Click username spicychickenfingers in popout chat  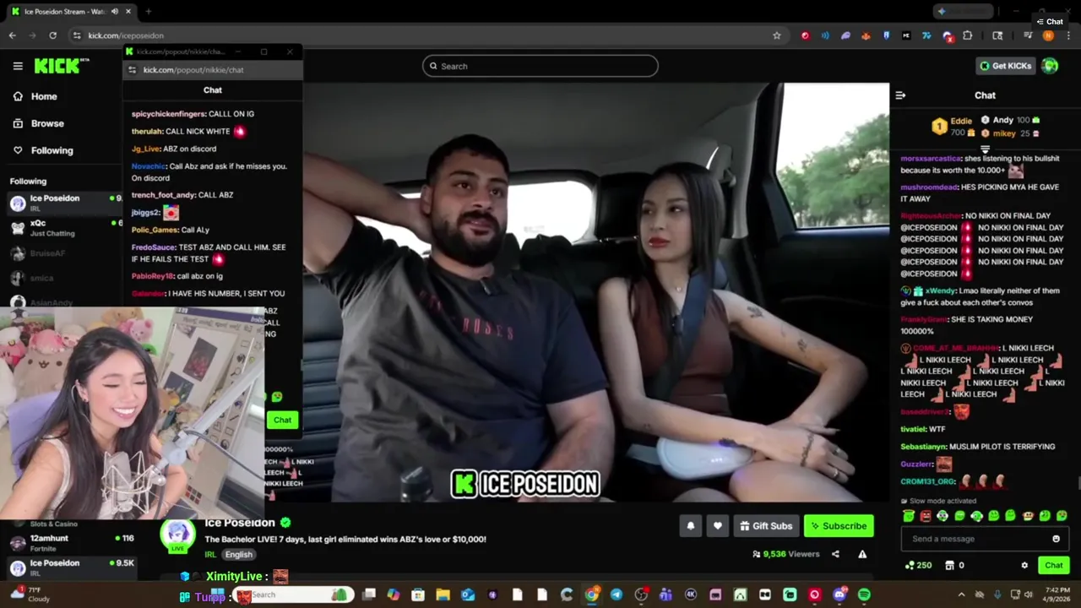[x=169, y=114]
